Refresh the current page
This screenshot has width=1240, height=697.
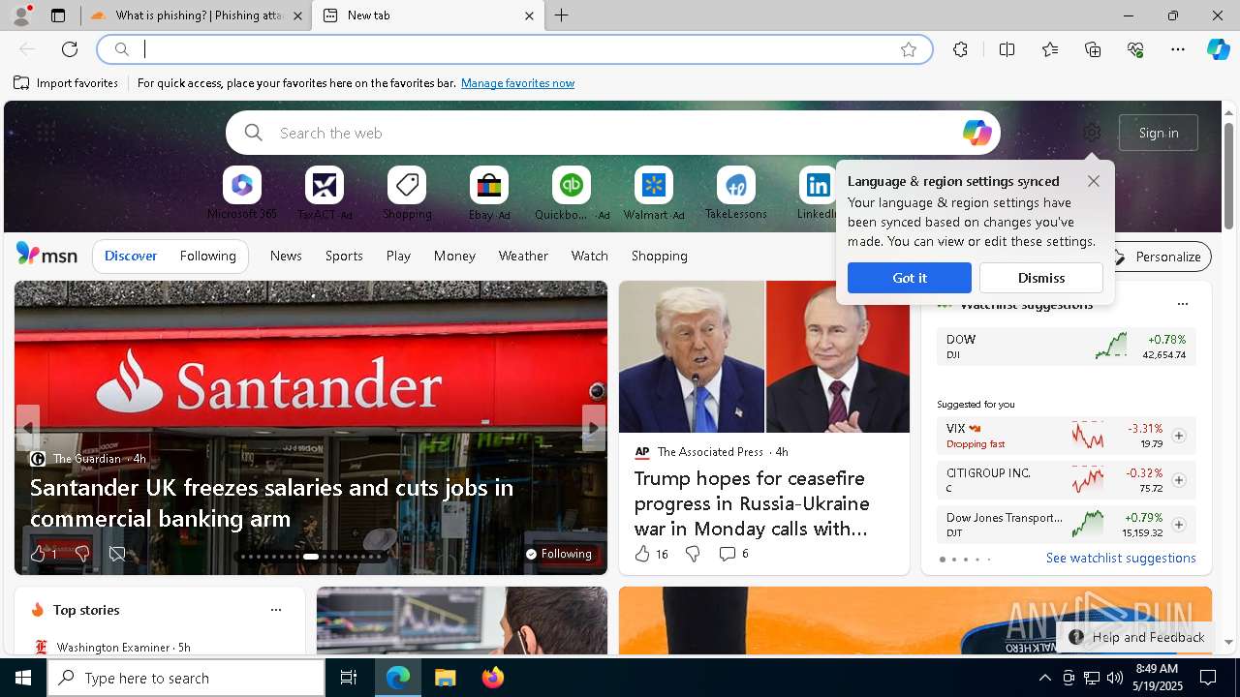tap(70, 49)
